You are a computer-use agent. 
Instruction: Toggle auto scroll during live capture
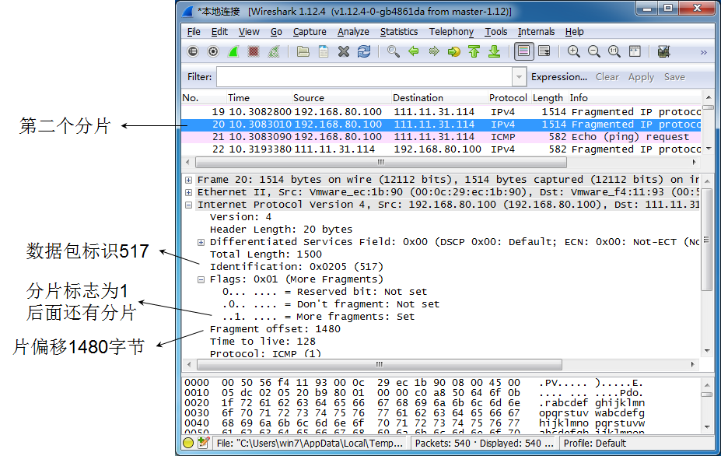pyautogui.click(x=544, y=51)
